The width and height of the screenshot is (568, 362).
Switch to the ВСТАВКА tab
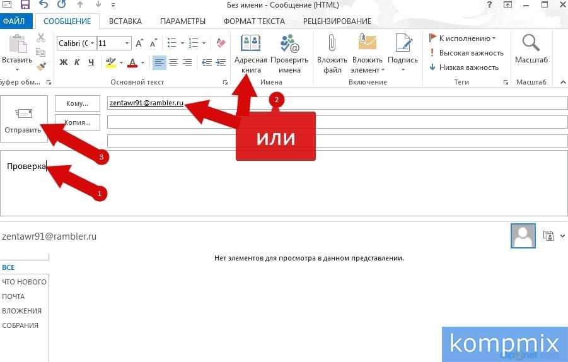(125, 21)
